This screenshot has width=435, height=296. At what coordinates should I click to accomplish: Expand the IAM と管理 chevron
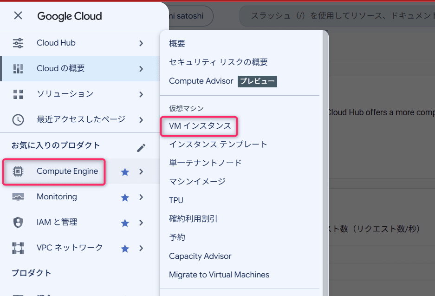coord(141,223)
